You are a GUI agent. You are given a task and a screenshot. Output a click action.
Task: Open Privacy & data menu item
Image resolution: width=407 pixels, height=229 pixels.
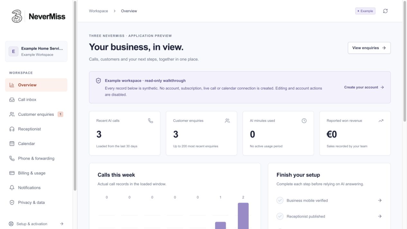click(x=36, y=202)
